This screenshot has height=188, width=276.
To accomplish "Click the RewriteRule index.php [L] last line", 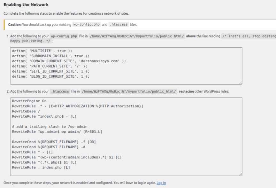I will click(x=41, y=168).
